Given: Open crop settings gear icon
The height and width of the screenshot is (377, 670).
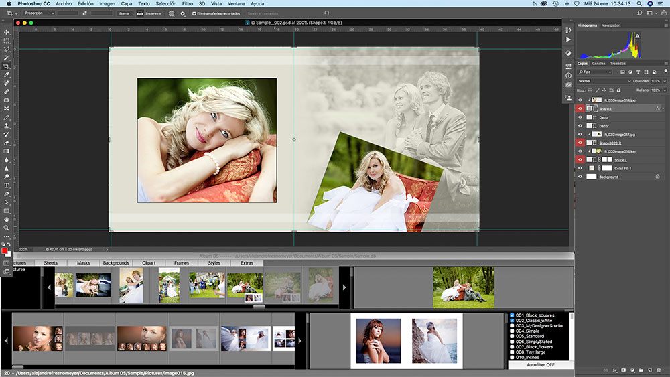Looking at the screenshot, I should [182, 13].
